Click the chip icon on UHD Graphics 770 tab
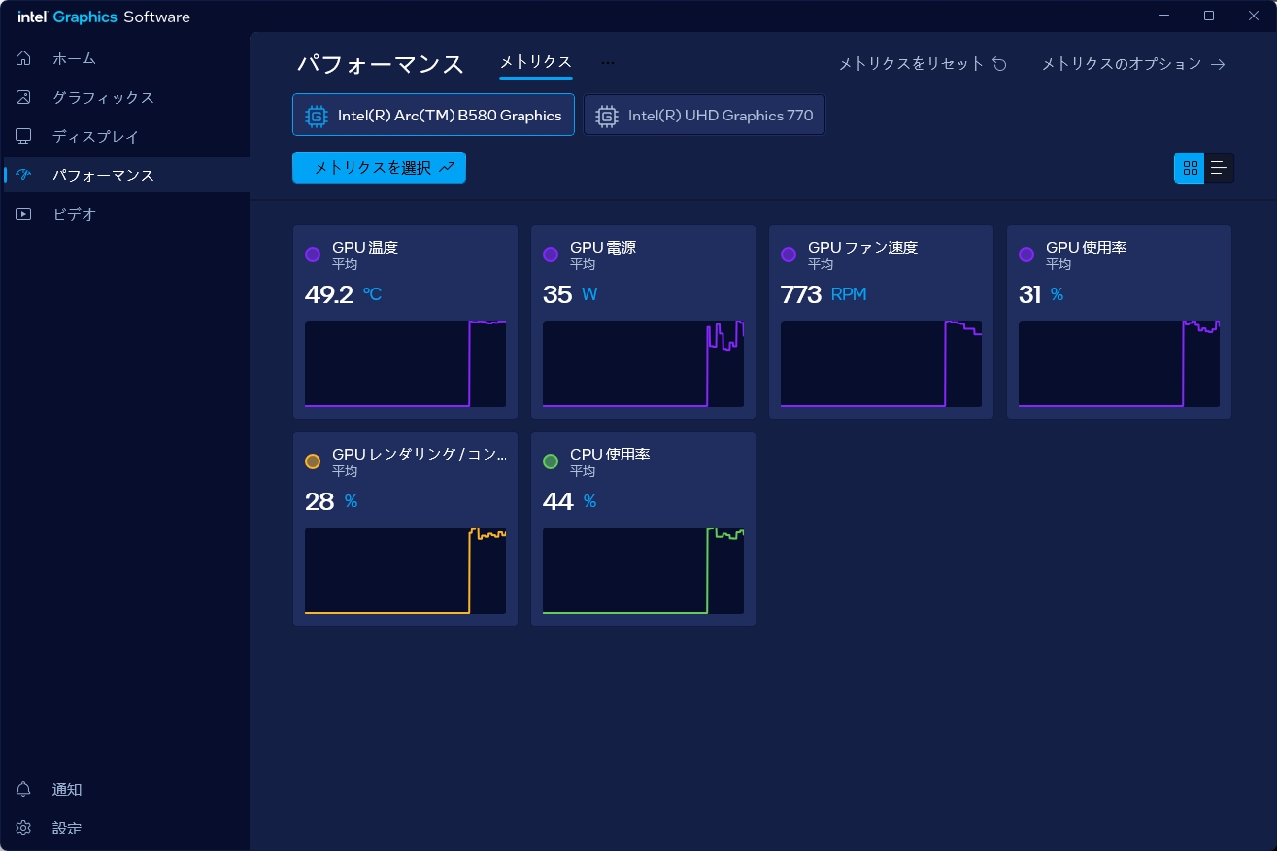1277x851 pixels. [606, 116]
